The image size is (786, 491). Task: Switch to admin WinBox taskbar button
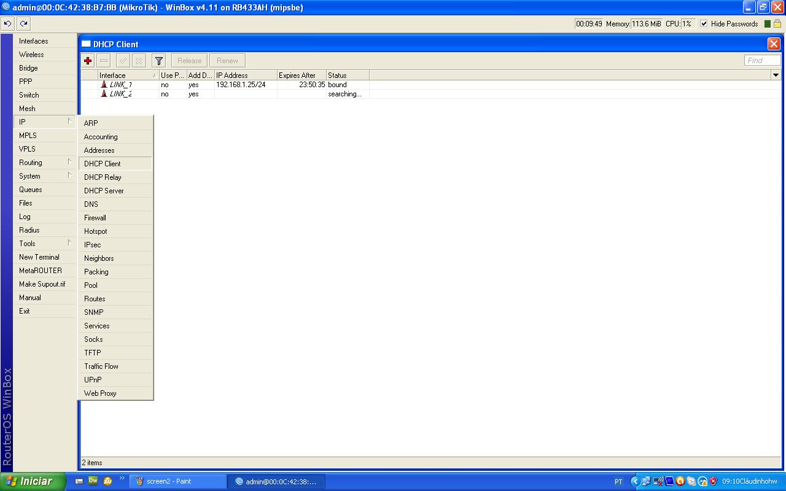[x=276, y=482]
